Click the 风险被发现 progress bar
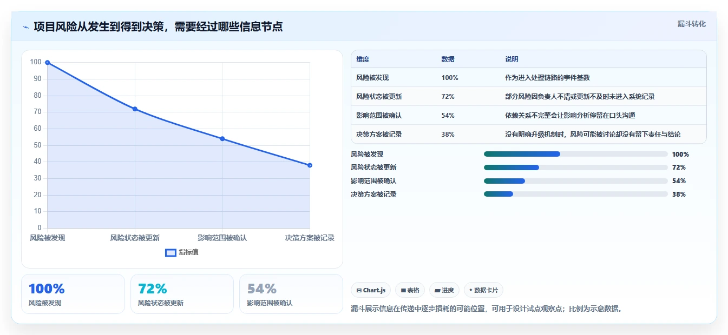The width and height of the screenshot is (728, 335). [575, 154]
